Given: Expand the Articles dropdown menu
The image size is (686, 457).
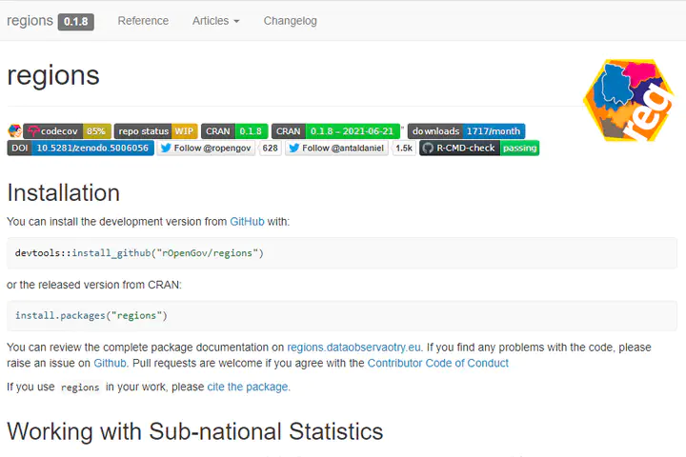Looking at the screenshot, I should (x=215, y=21).
